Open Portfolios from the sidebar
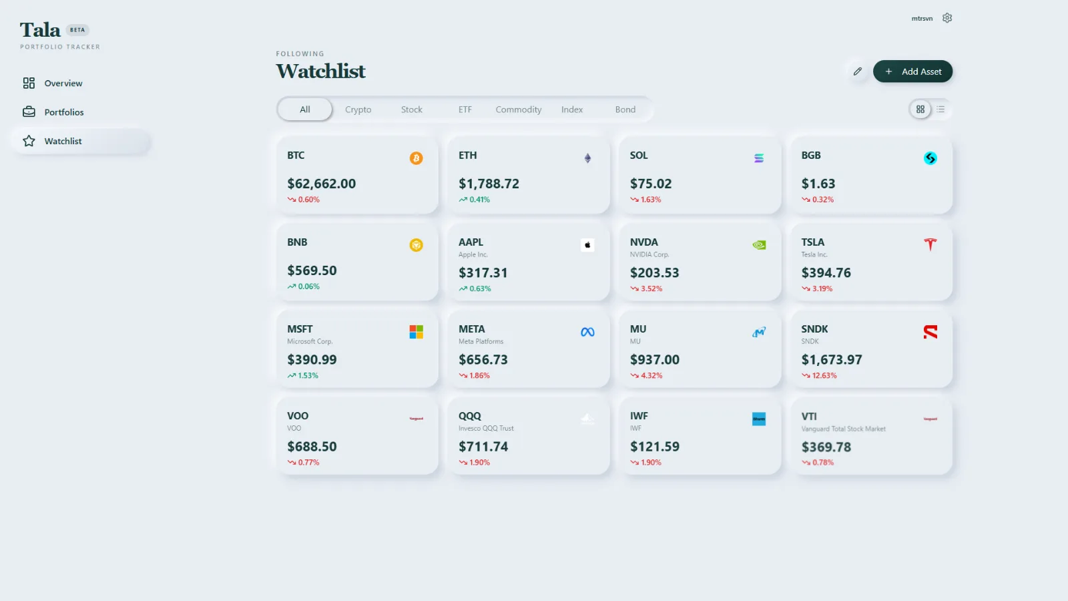The height and width of the screenshot is (601, 1068). coord(80,112)
